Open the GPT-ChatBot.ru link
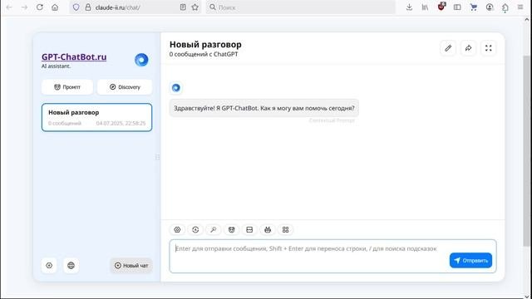 [74, 57]
